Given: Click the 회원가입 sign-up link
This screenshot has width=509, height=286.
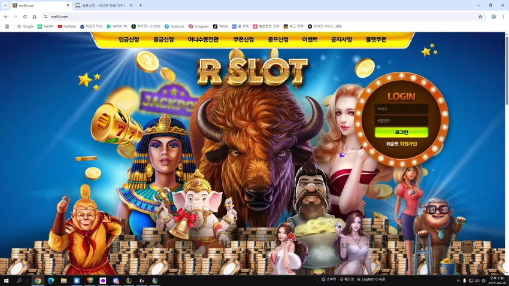Looking at the screenshot, I should coord(408,144).
